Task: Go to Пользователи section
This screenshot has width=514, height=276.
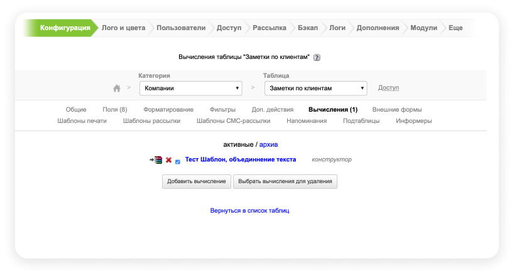Action: [181, 28]
